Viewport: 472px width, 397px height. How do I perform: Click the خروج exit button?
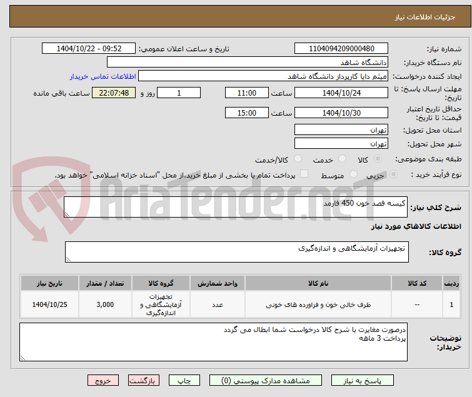coord(103,381)
